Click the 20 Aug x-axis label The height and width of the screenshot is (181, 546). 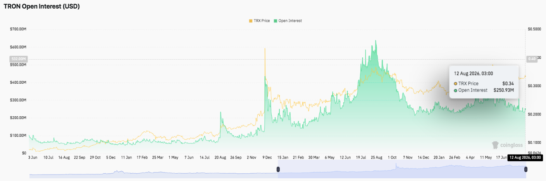coord(220,158)
